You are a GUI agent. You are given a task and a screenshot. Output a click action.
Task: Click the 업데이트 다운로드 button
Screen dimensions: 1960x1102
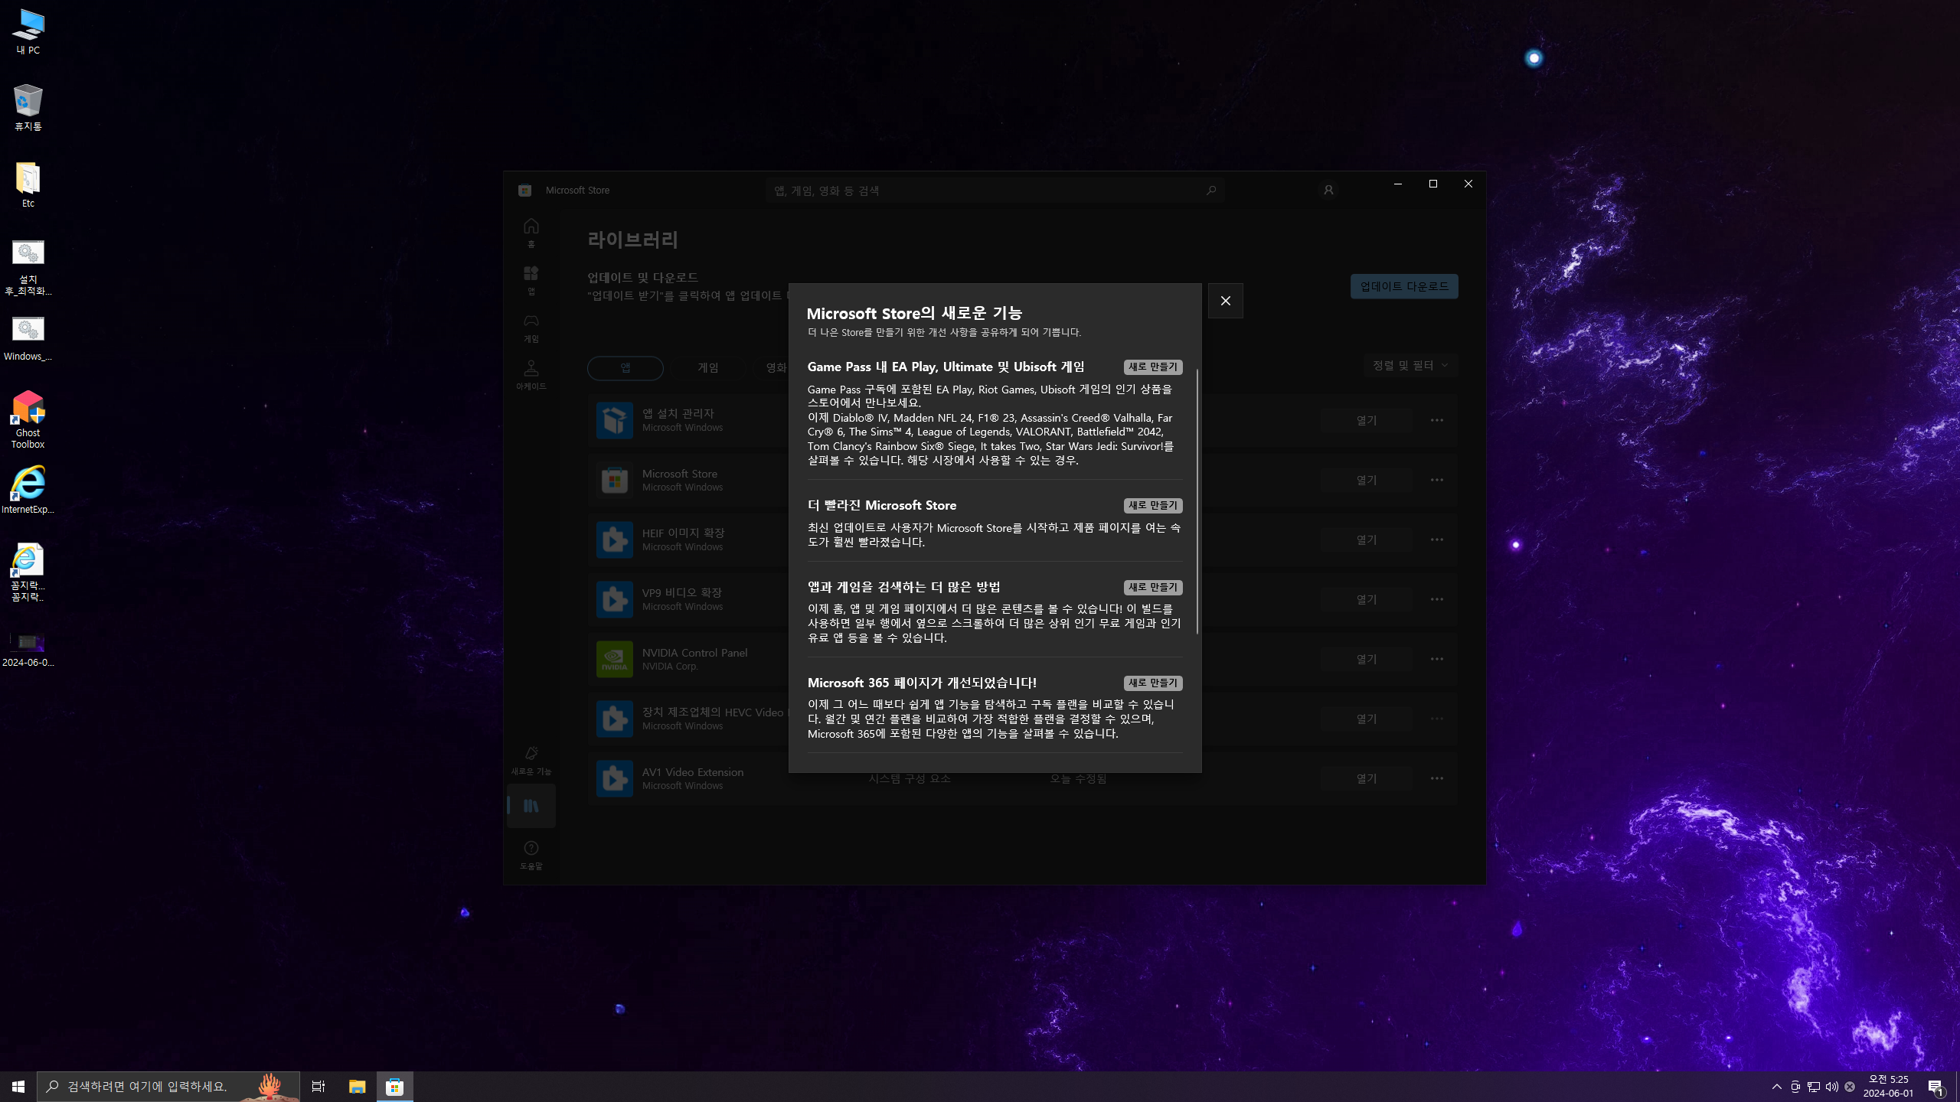[x=1403, y=286]
